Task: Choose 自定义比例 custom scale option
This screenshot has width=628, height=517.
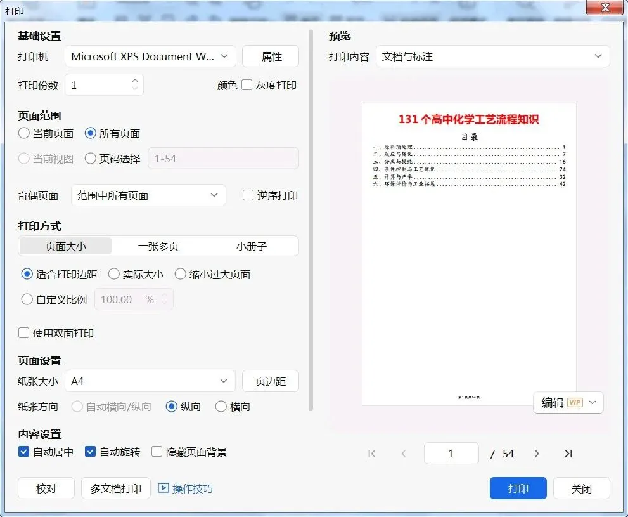Action: pyautogui.click(x=27, y=299)
